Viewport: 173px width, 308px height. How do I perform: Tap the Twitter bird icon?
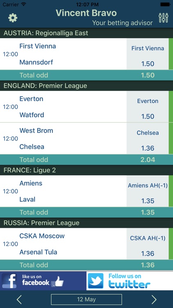(x=96, y=281)
